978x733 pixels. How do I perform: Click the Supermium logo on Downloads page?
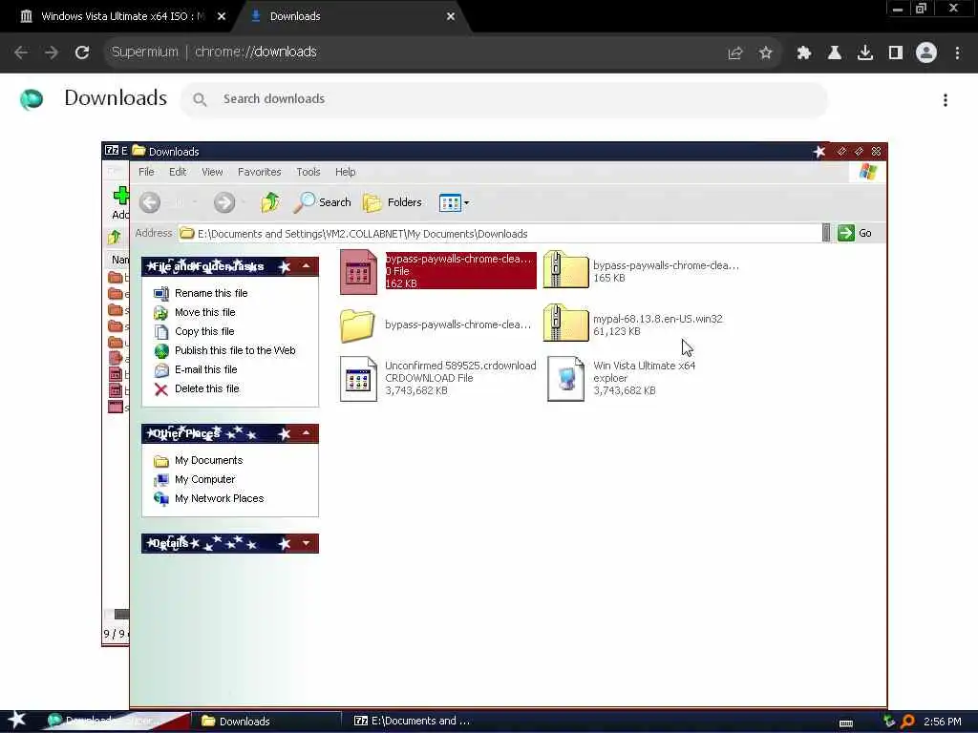point(32,99)
